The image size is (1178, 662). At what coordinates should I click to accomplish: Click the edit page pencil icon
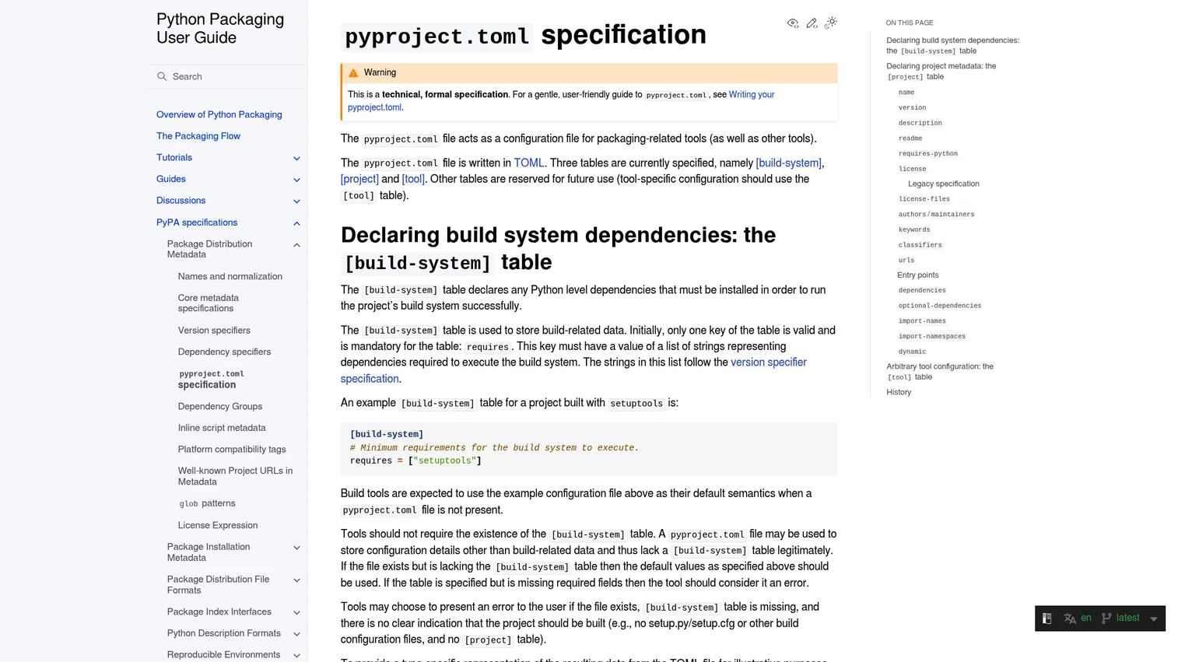pyautogui.click(x=812, y=23)
